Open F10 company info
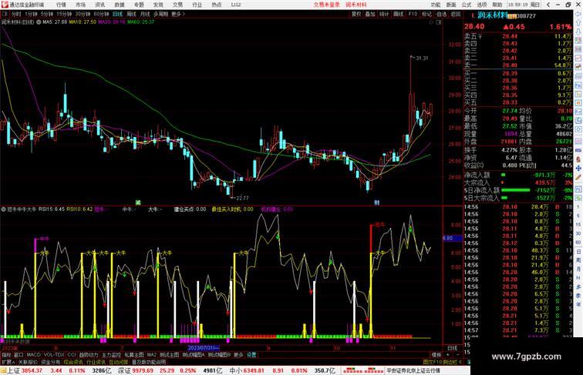This screenshot has width=583, height=375. click(413, 14)
